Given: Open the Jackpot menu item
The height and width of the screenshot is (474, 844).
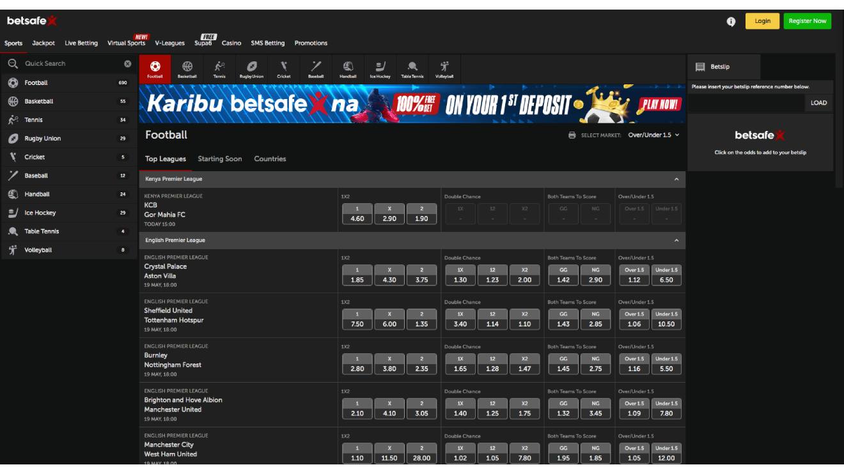Looking at the screenshot, I should pos(43,43).
